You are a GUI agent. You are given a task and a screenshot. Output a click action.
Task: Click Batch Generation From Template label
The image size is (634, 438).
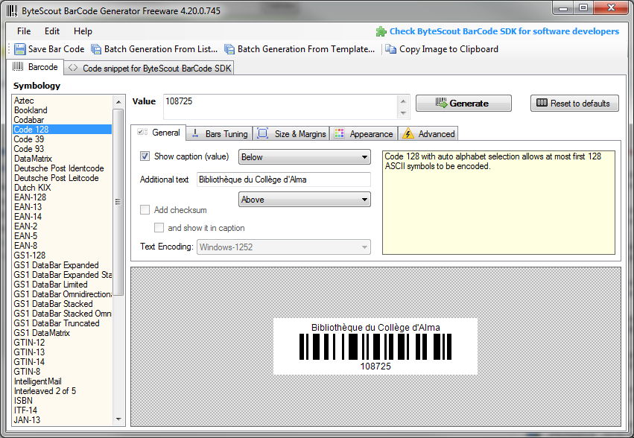pyautogui.click(x=306, y=49)
